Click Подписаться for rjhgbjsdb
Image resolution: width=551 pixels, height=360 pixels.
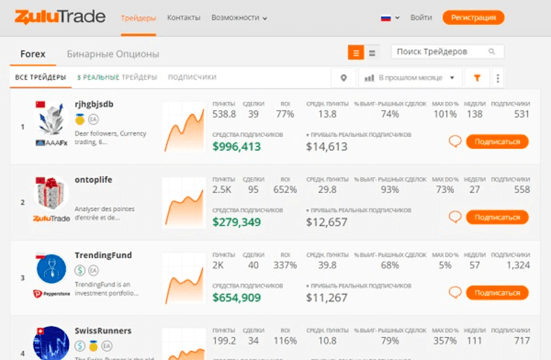point(497,142)
